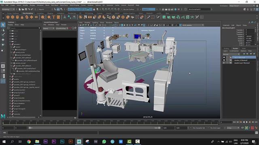Toggle Snap to Grids magnet
The width and height of the screenshot is (259, 145).
coord(103,9)
